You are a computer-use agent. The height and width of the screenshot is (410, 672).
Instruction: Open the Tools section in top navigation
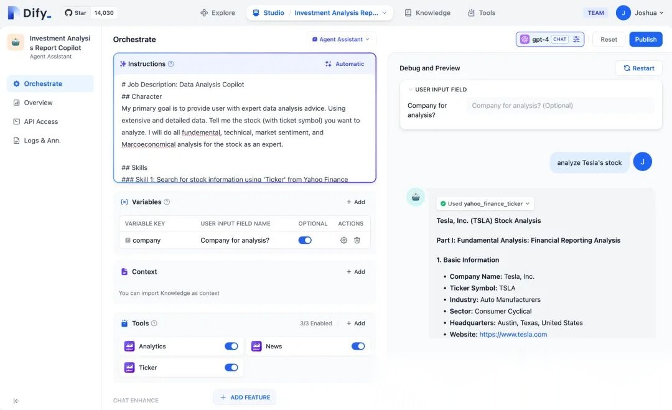click(482, 13)
